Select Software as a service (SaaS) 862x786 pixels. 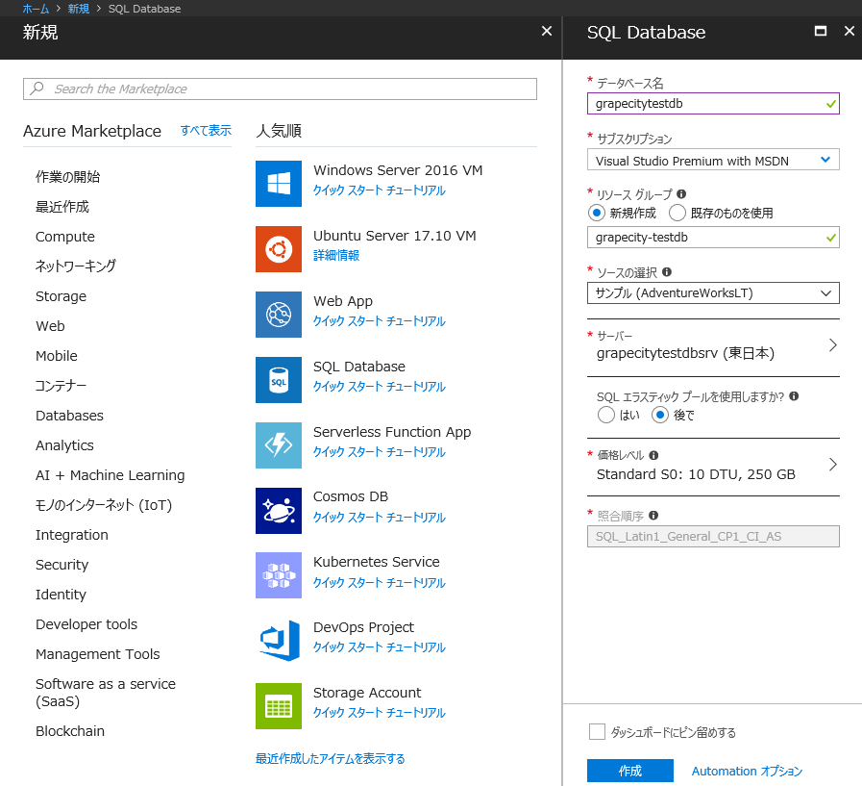[106, 693]
